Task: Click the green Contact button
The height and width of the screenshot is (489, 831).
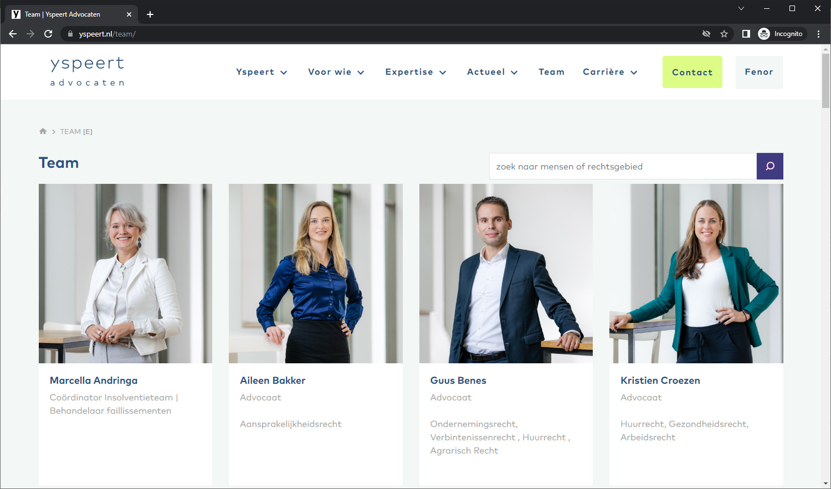Action: pyautogui.click(x=693, y=72)
